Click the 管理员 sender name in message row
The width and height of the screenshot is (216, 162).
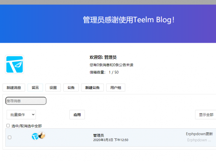coord(99,135)
